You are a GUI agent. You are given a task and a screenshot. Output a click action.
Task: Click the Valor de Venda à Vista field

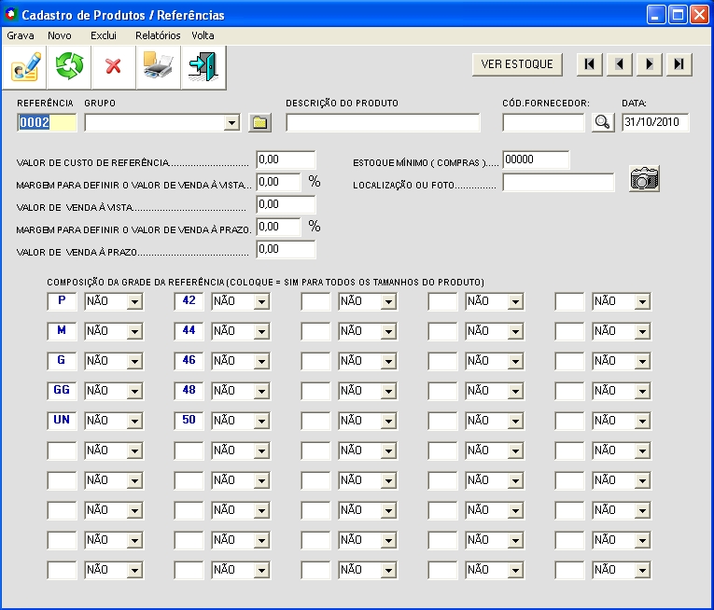[x=286, y=204]
